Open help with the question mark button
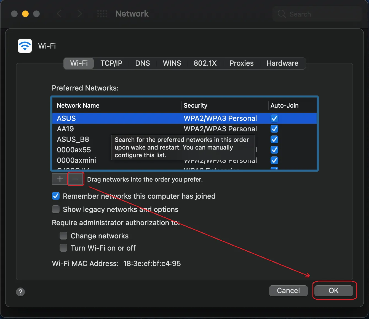 click(20, 292)
